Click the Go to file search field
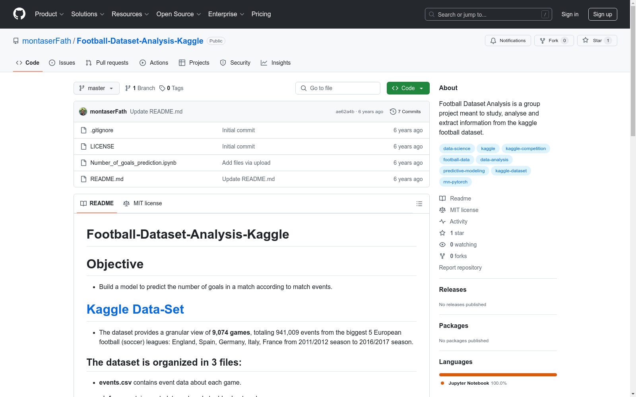The height and width of the screenshot is (397, 636). pyautogui.click(x=338, y=88)
